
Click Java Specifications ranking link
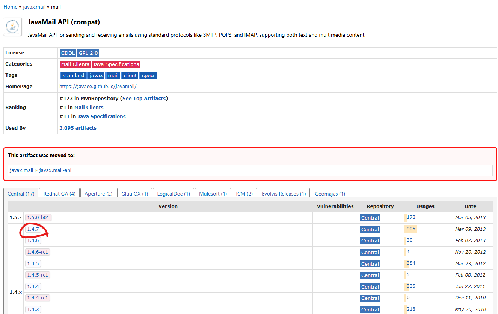point(102,116)
